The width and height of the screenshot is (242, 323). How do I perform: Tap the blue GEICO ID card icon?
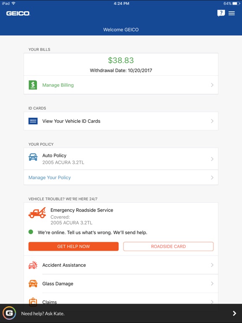(x=33, y=121)
